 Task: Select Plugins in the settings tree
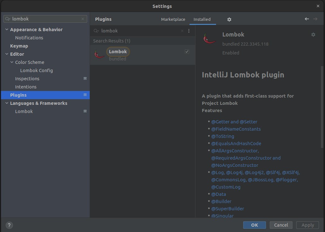pos(45,95)
